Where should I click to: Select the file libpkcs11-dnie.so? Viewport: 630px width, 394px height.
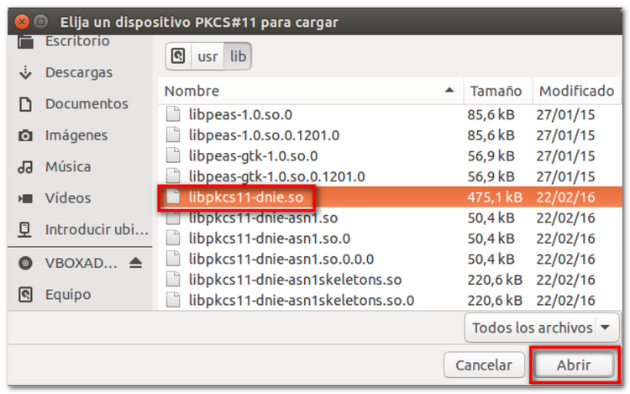[x=244, y=198]
